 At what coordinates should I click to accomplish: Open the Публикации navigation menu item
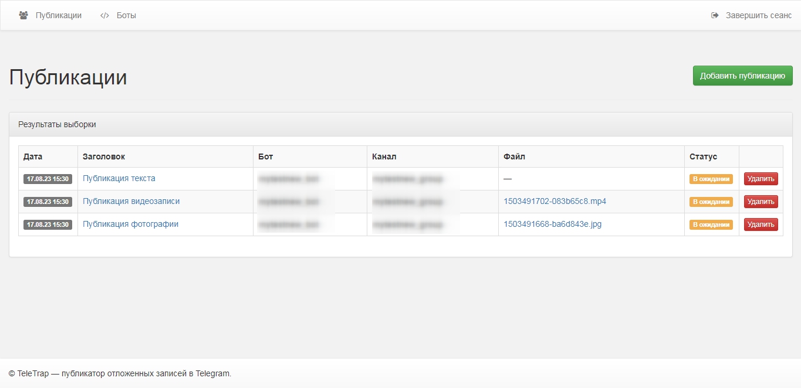pyautogui.click(x=58, y=15)
